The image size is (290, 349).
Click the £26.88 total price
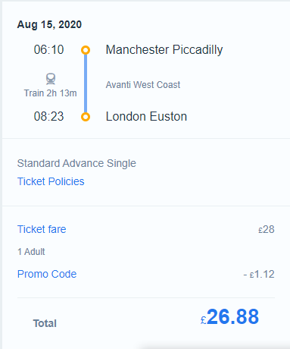click(x=229, y=316)
